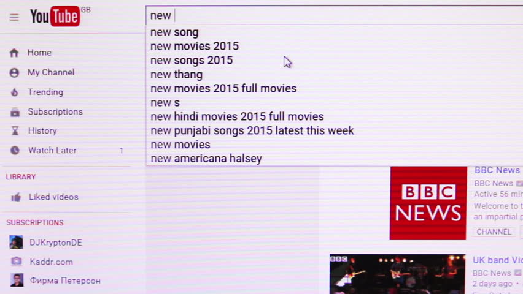The width and height of the screenshot is (523, 294).
Task: Open watch History
Action: pos(42,130)
